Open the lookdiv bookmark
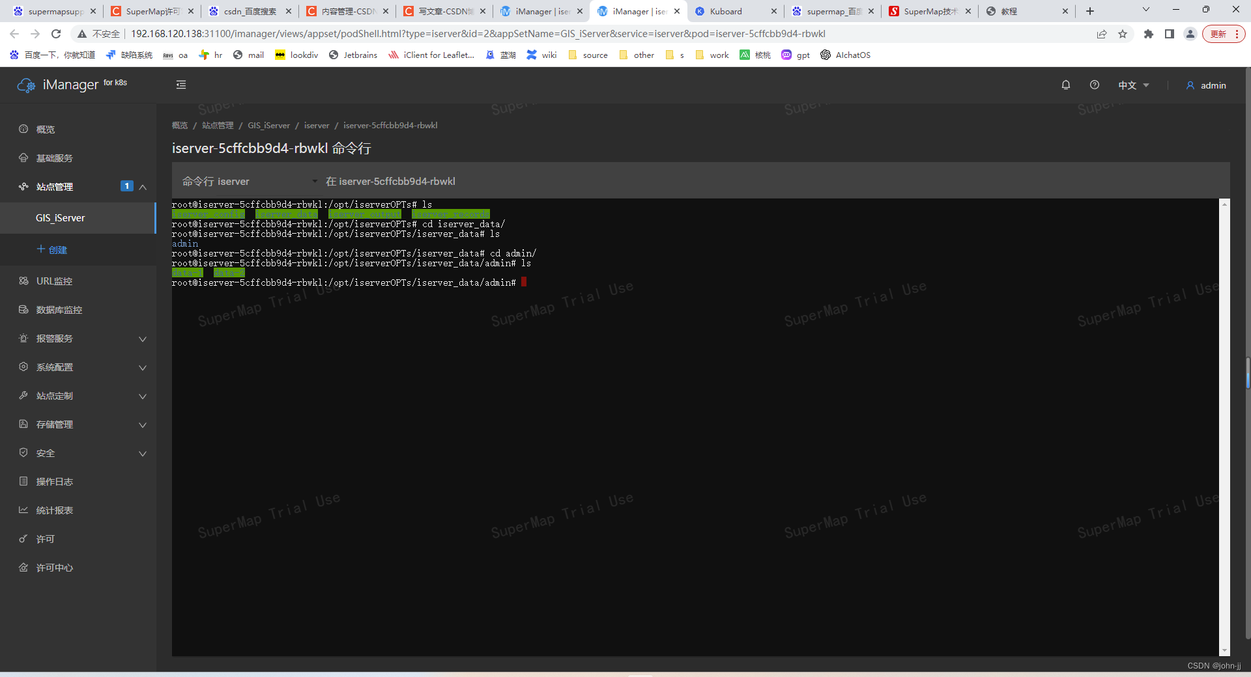The height and width of the screenshot is (677, 1251). [297, 55]
